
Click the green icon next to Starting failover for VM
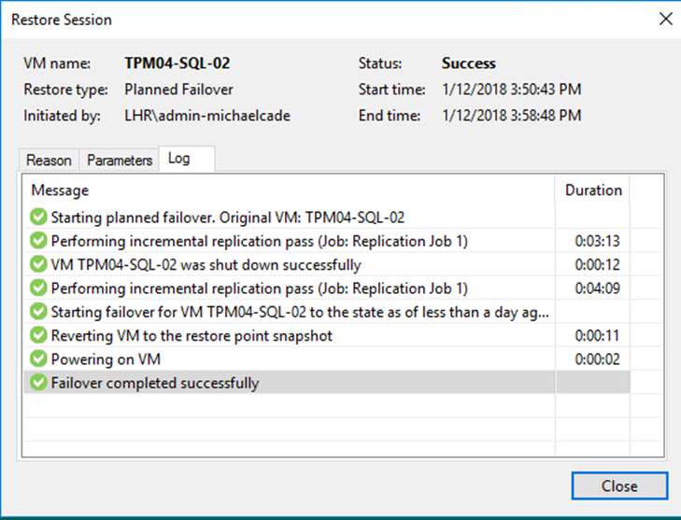tap(38, 312)
